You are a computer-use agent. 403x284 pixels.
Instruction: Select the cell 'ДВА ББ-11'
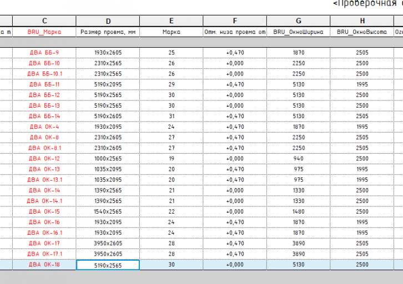coord(44,84)
